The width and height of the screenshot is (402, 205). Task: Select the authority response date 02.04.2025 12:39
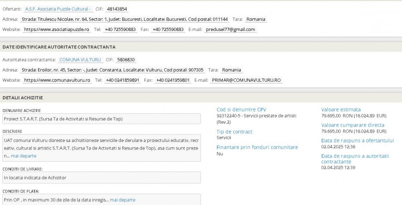(x=338, y=167)
